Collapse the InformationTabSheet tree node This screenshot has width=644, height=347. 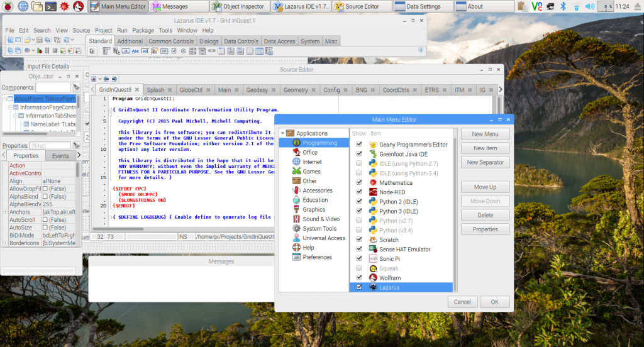pyautogui.click(x=15, y=116)
